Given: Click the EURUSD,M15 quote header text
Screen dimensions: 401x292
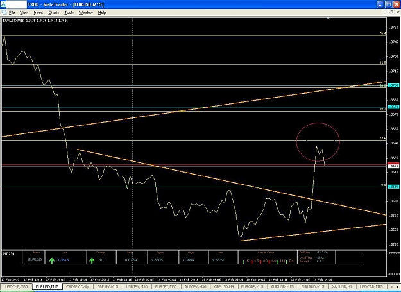Looking at the screenshot, I should (x=35, y=21).
